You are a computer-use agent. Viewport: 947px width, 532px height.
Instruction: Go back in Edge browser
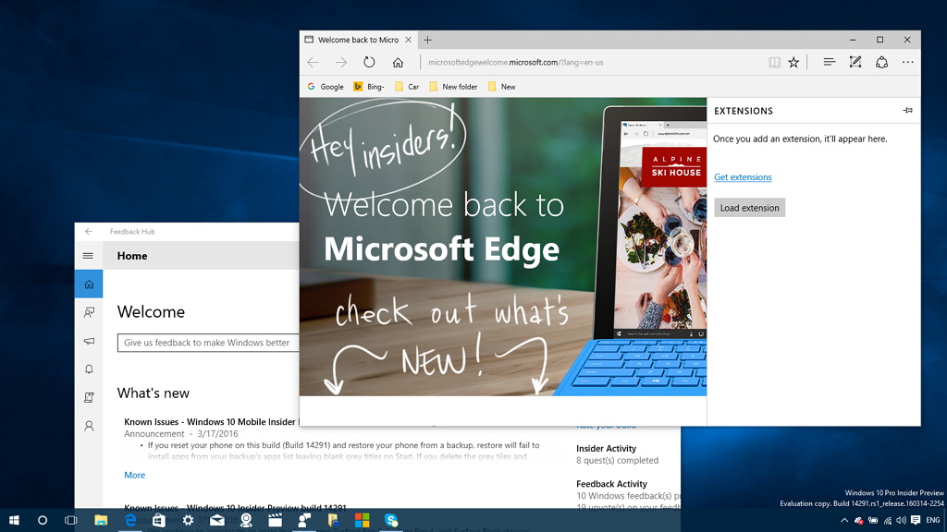click(313, 62)
